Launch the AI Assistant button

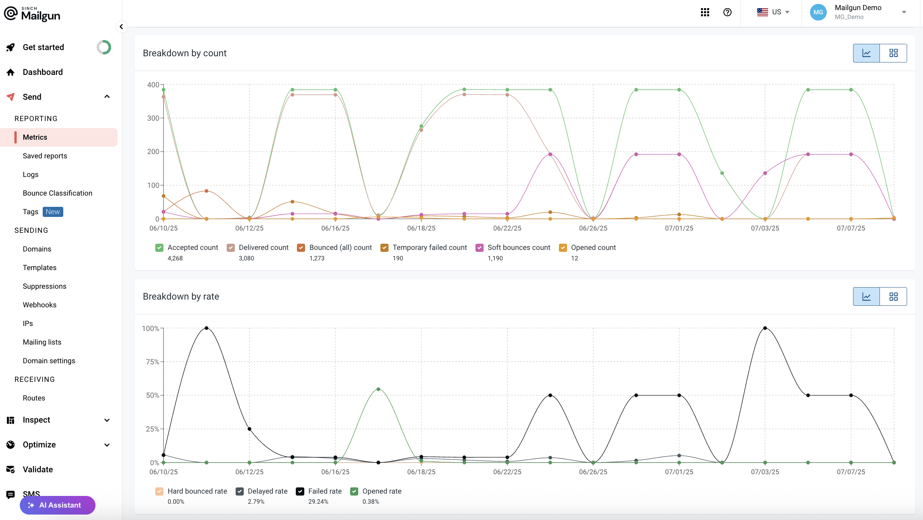click(x=57, y=505)
